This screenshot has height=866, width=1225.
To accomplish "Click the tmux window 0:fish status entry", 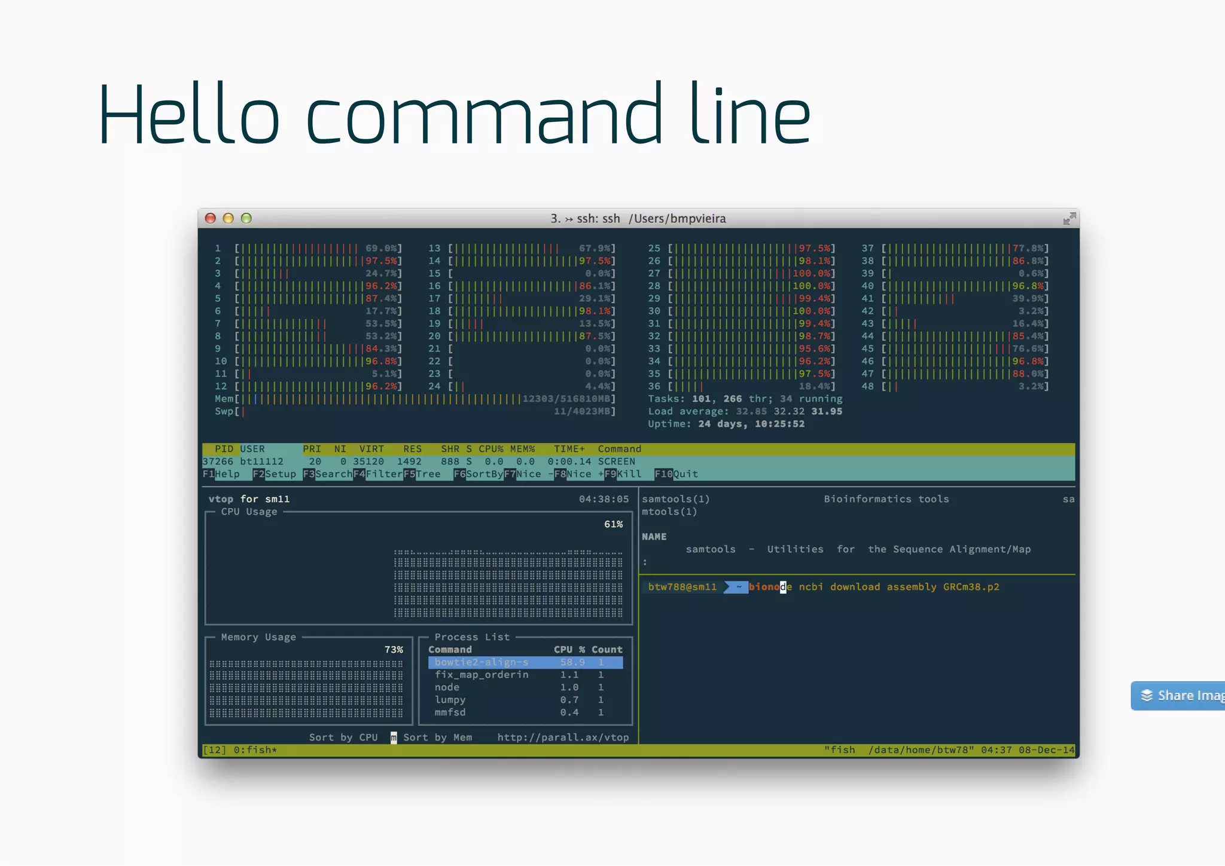I will (255, 750).
